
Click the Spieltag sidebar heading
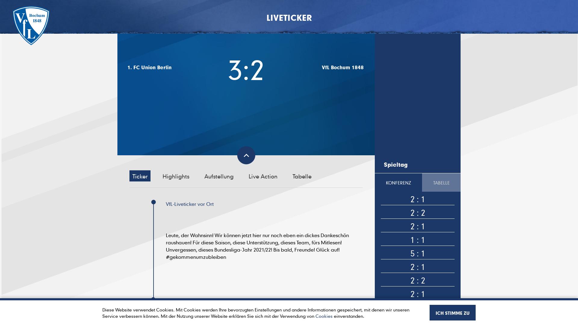click(396, 165)
